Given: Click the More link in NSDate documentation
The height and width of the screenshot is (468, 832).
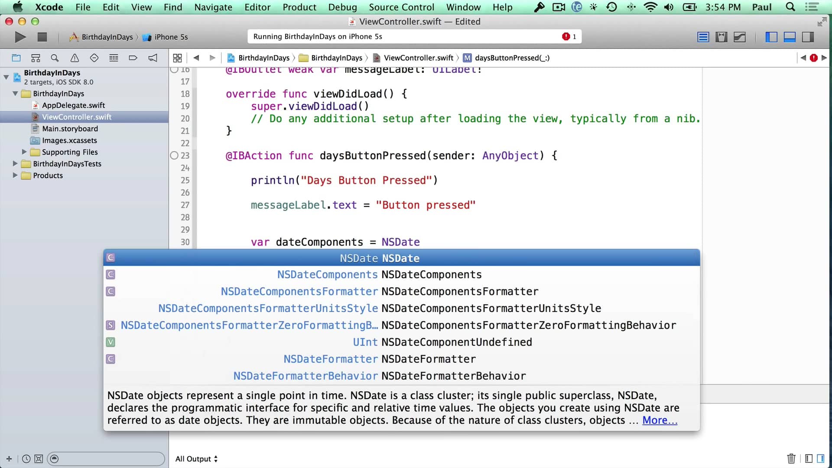Looking at the screenshot, I should (659, 420).
